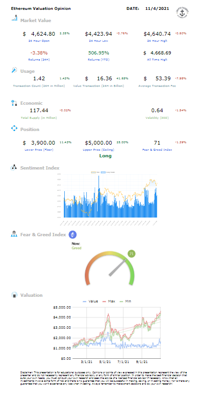Click the Fear & Greed Index label under Position
206x394 pixels.
pos(157,150)
